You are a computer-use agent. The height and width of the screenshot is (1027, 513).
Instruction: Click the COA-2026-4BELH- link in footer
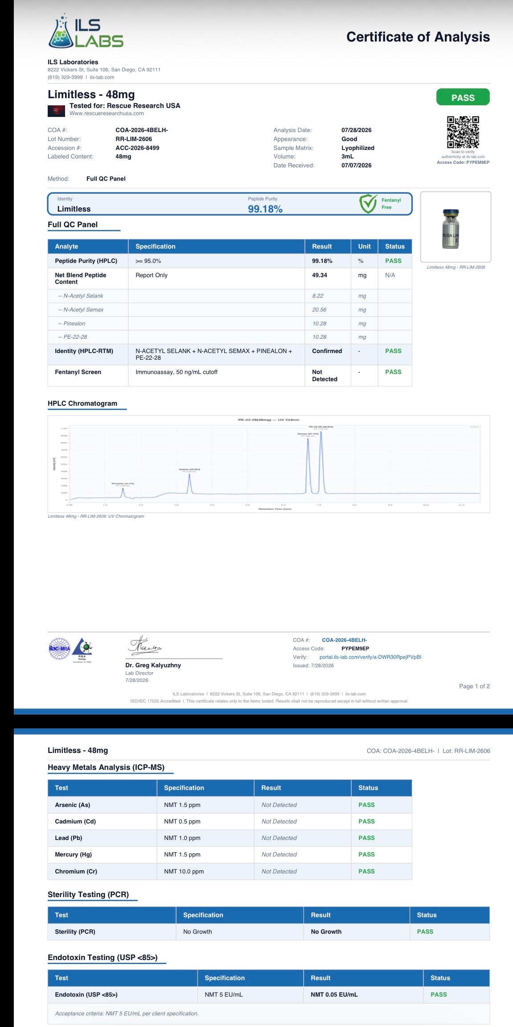pyautogui.click(x=345, y=640)
